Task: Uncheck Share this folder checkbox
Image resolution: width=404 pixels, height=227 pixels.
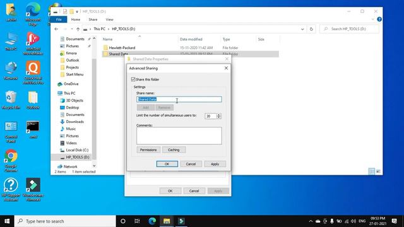Action: click(133, 79)
